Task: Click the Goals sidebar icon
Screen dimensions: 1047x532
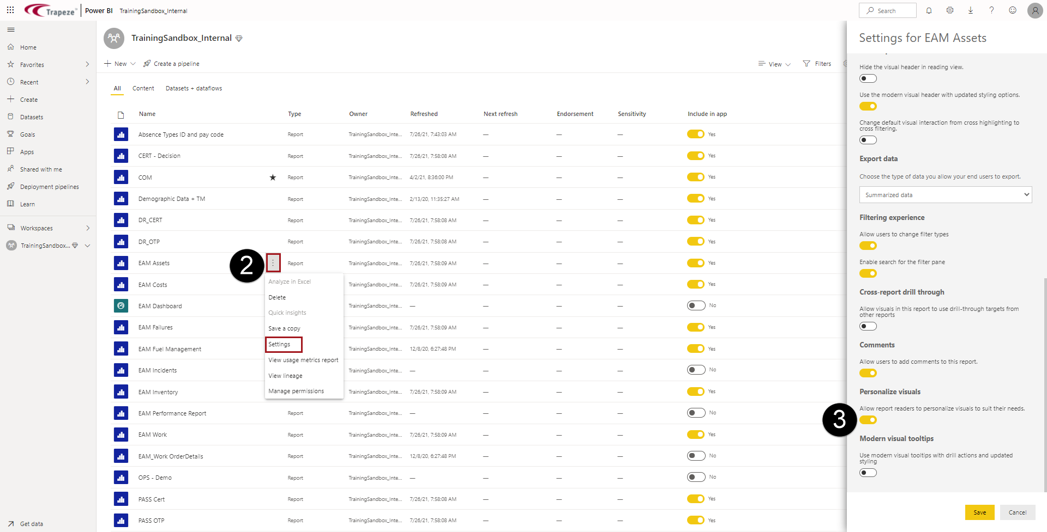Action: pos(10,134)
